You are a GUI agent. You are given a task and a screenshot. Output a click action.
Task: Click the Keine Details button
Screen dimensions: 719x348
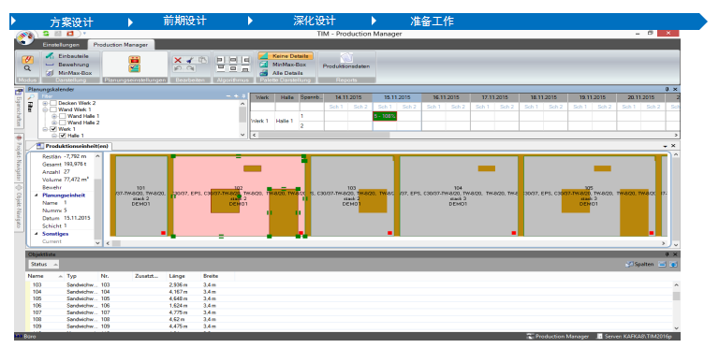tap(286, 56)
